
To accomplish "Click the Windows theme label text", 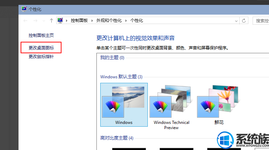I will [x=124, y=123].
